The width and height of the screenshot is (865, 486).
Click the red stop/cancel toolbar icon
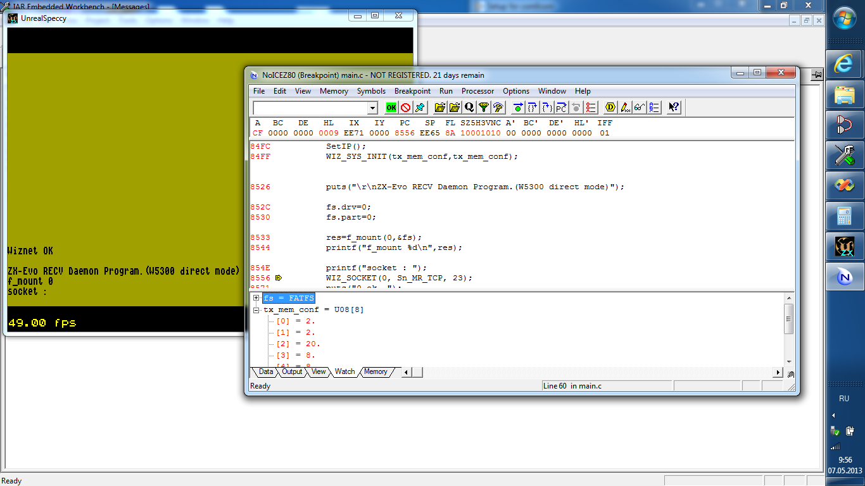tap(406, 108)
